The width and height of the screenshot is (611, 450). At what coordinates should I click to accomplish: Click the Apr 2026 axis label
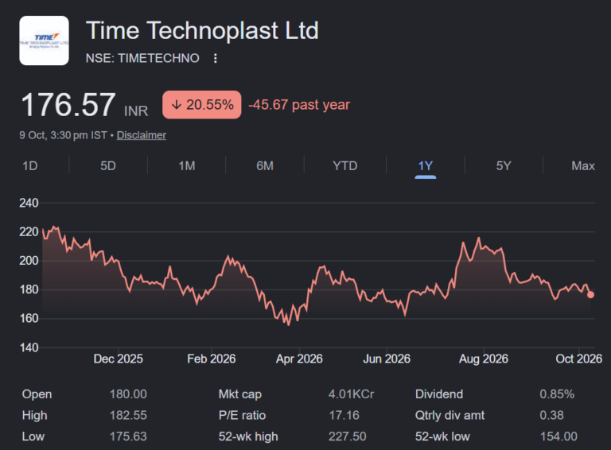[x=299, y=359]
